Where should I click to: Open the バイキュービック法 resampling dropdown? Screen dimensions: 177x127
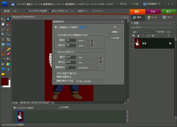pos(90,81)
